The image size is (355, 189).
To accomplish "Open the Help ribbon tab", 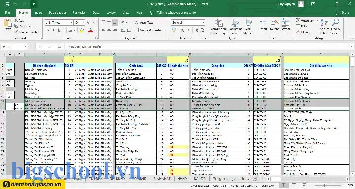I will point(140,13).
